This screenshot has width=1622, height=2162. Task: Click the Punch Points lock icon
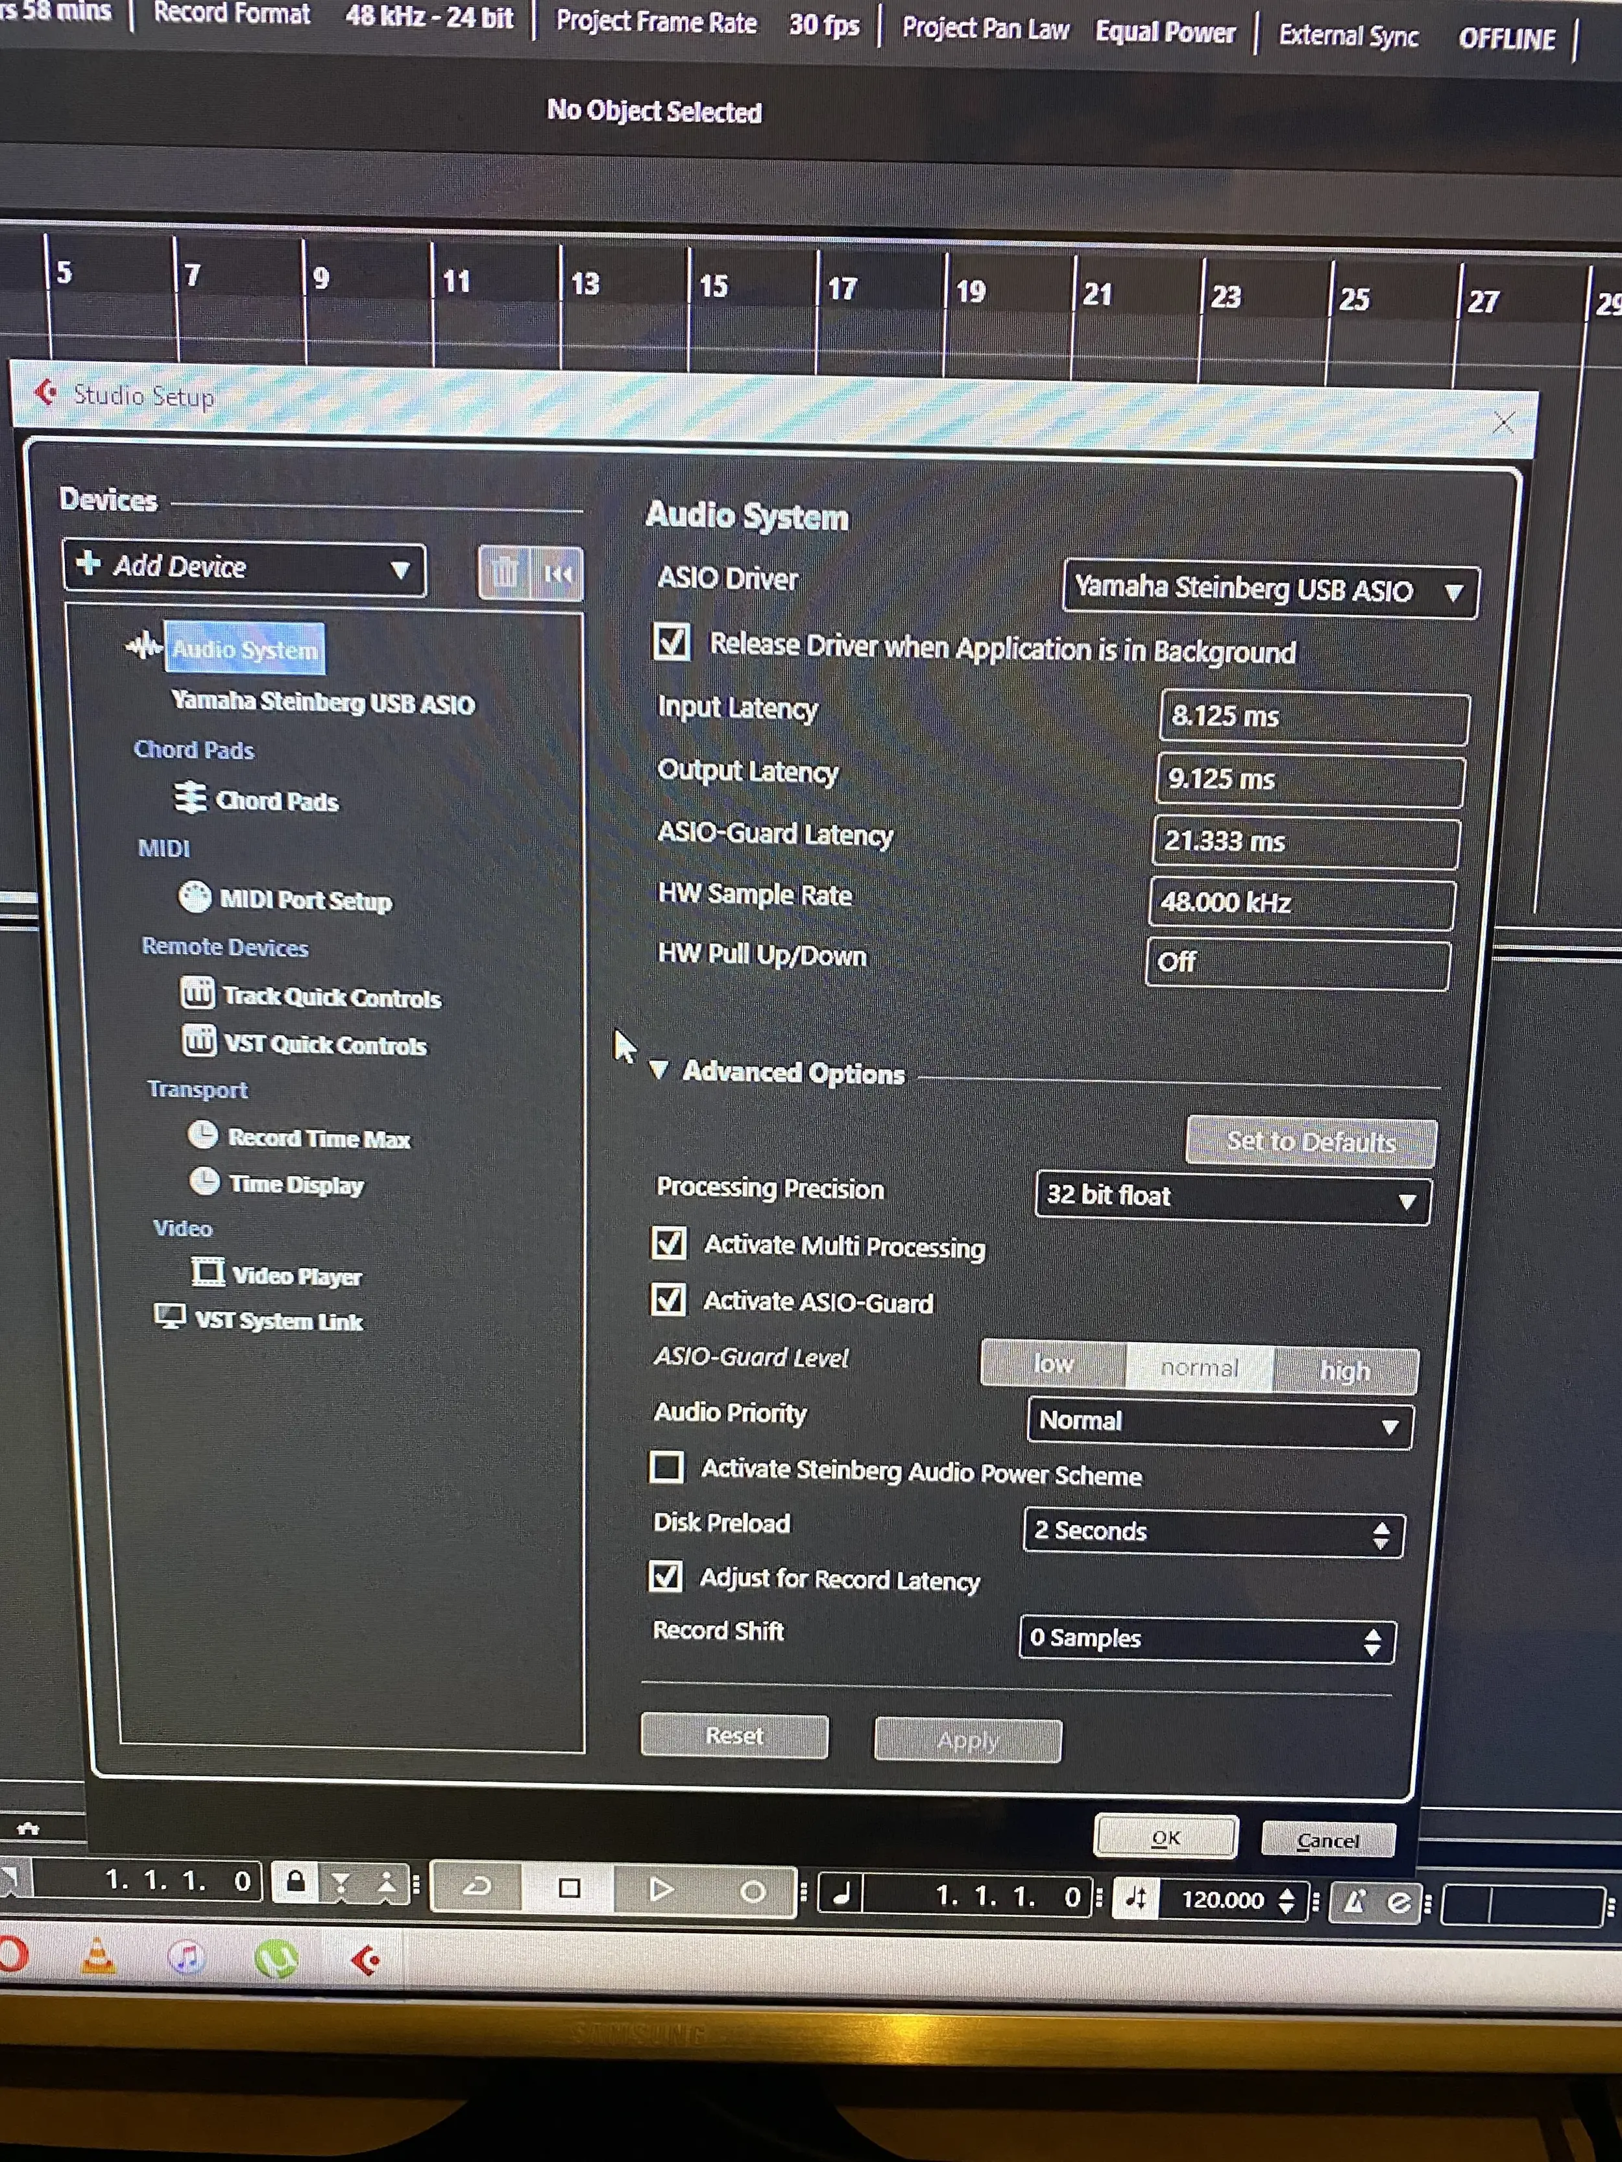(x=295, y=1882)
